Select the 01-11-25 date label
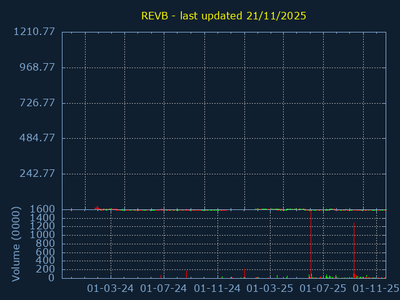The width and height of the screenshot is (400, 300). [376, 288]
